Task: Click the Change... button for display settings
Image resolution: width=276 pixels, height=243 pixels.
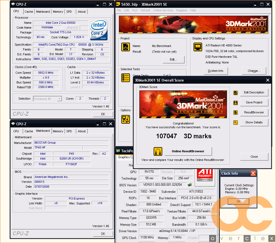Action: tap(254, 71)
